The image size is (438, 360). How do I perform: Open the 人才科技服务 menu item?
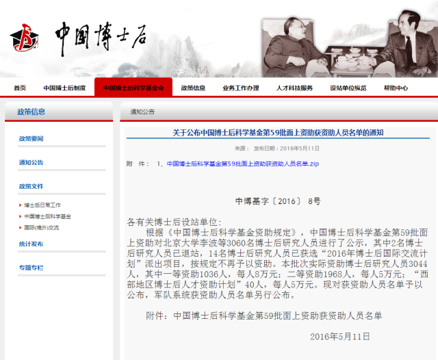294,88
